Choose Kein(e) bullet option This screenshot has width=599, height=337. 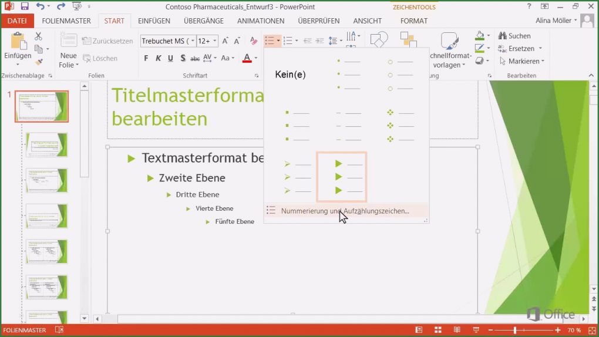click(290, 75)
